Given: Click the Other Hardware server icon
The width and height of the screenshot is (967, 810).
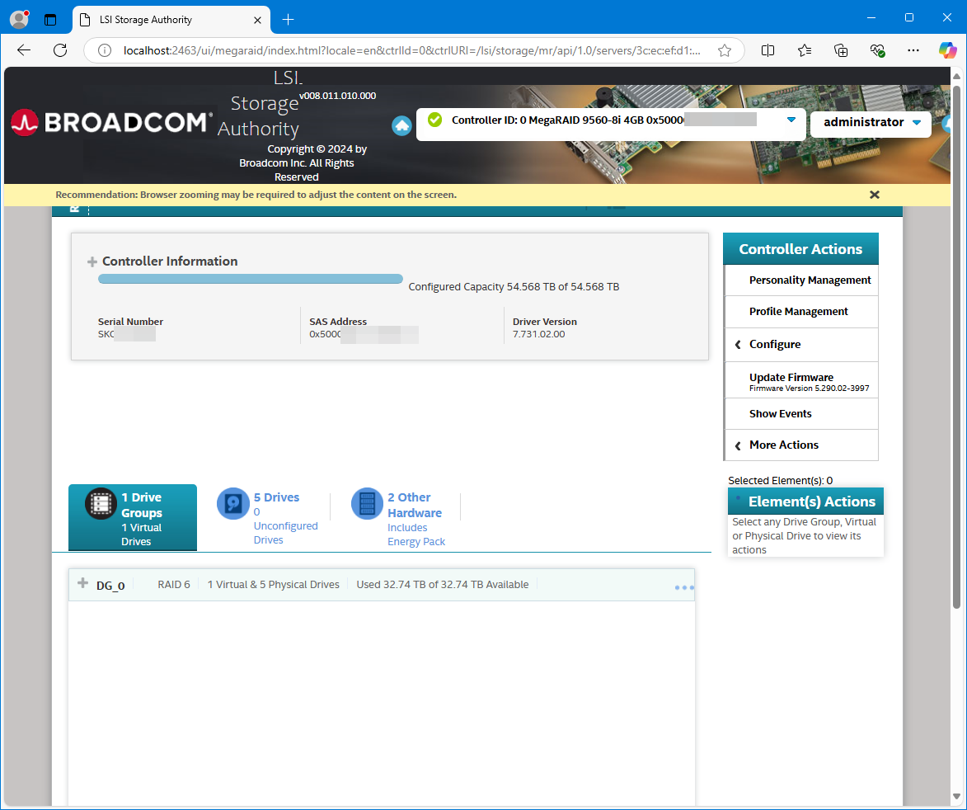Looking at the screenshot, I should 367,504.
